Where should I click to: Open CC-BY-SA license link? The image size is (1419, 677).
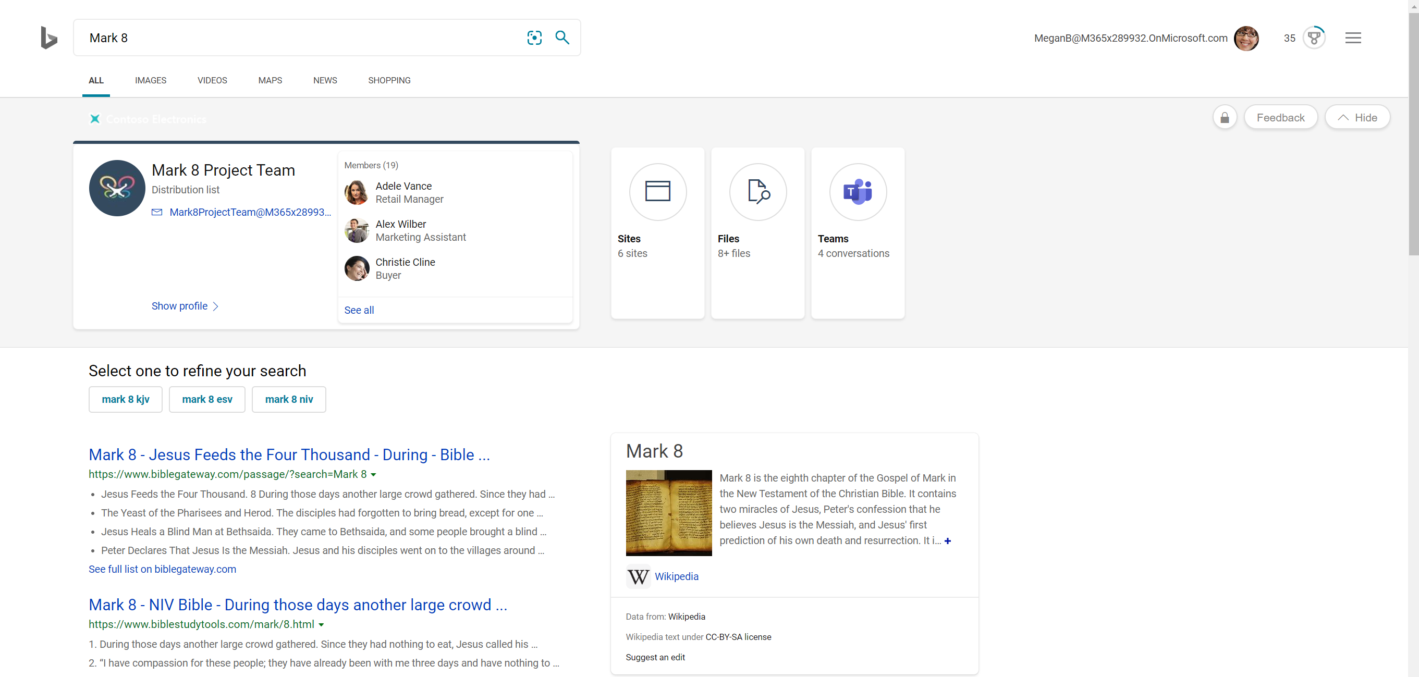point(738,637)
